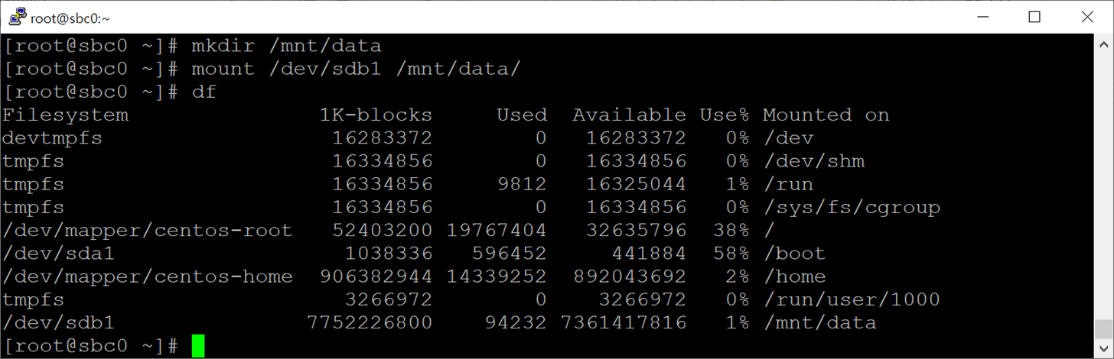
Task: Click the '/dev/shm' mount point
Action: pos(813,161)
